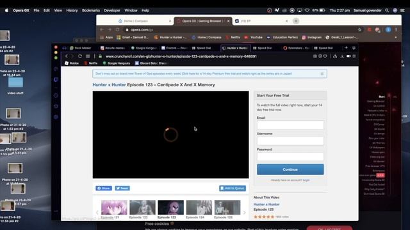This screenshot has width=410, height=230.
Task: Click the Username input field
Action: (290, 141)
